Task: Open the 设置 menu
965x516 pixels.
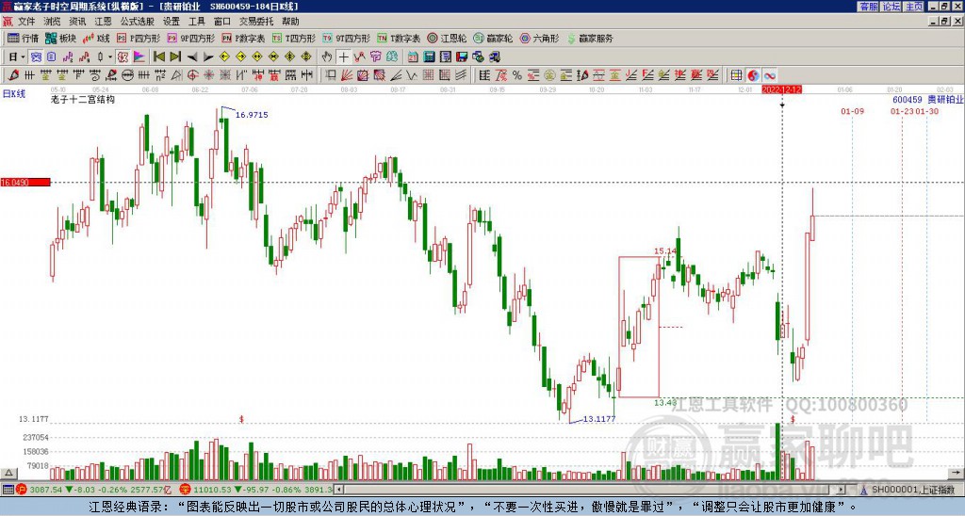Action: 172,22
